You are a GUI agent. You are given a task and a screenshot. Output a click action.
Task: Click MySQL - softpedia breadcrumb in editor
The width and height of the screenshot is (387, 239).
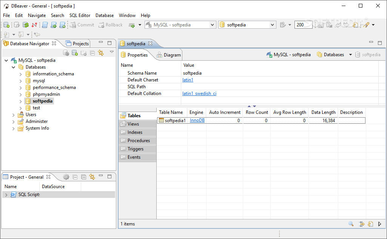point(288,55)
